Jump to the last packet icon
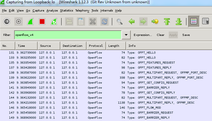The height and width of the screenshot is (121, 212). coord(179,21)
